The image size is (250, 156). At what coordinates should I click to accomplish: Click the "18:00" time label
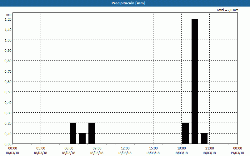coord(182,149)
